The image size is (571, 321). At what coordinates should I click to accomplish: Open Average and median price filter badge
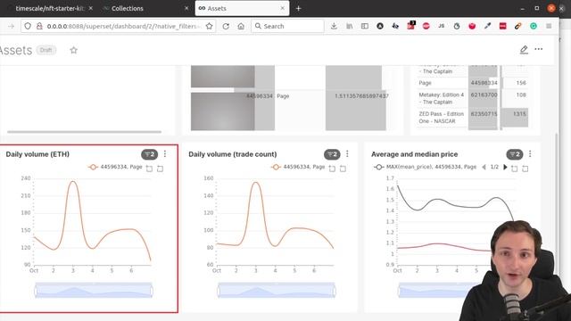pos(515,154)
